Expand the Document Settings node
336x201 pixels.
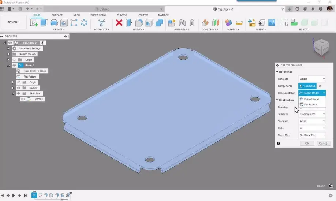[8, 48]
